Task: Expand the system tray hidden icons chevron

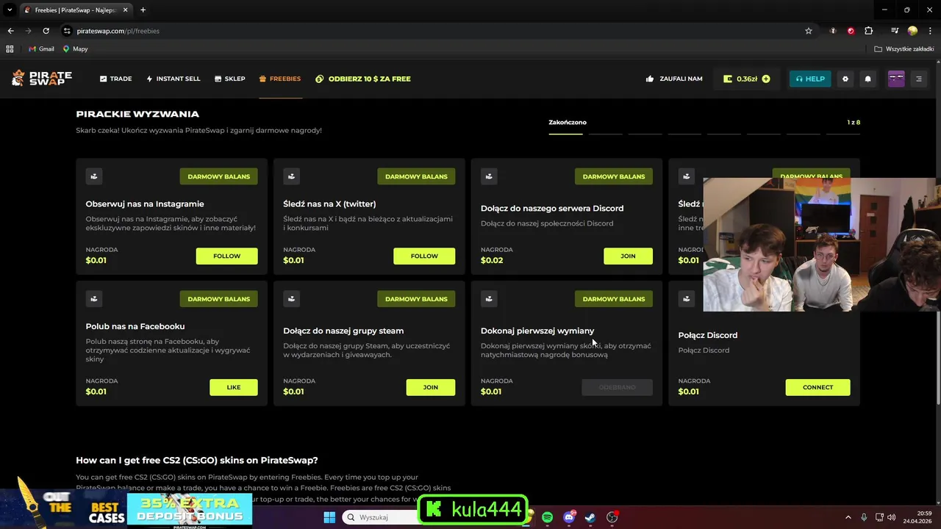Action: tap(848, 517)
